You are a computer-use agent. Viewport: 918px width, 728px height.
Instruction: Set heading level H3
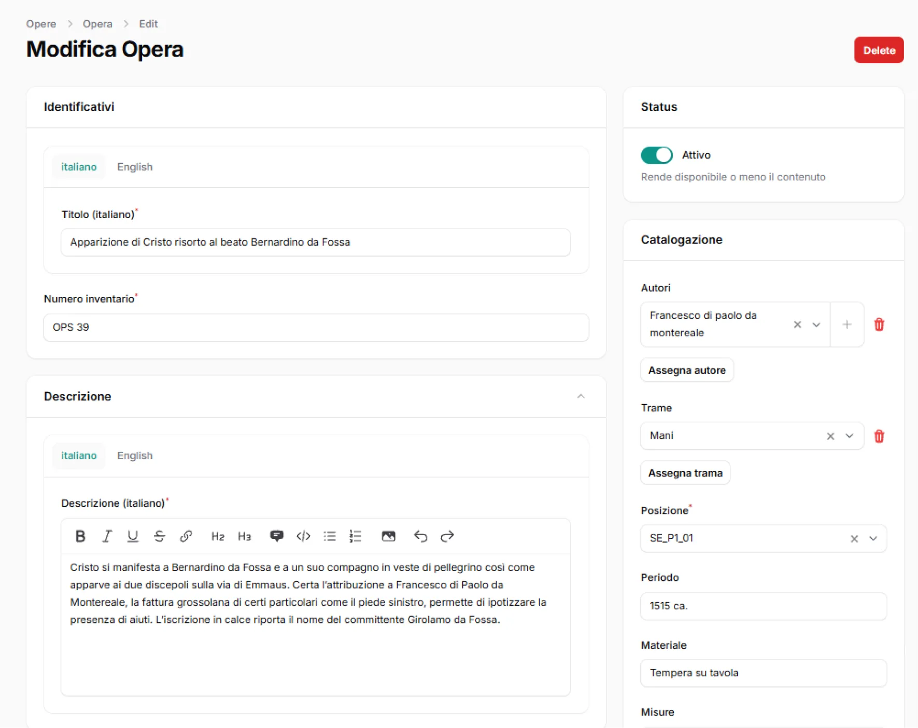244,536
